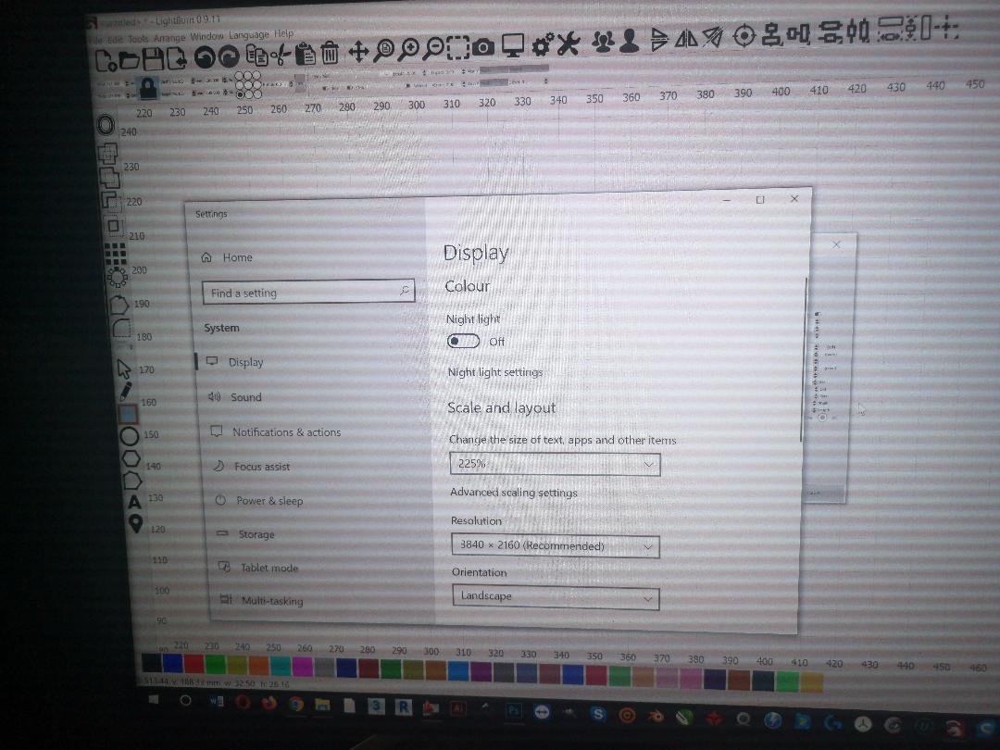Open LightBurn settings gear icon

[542, 44]
